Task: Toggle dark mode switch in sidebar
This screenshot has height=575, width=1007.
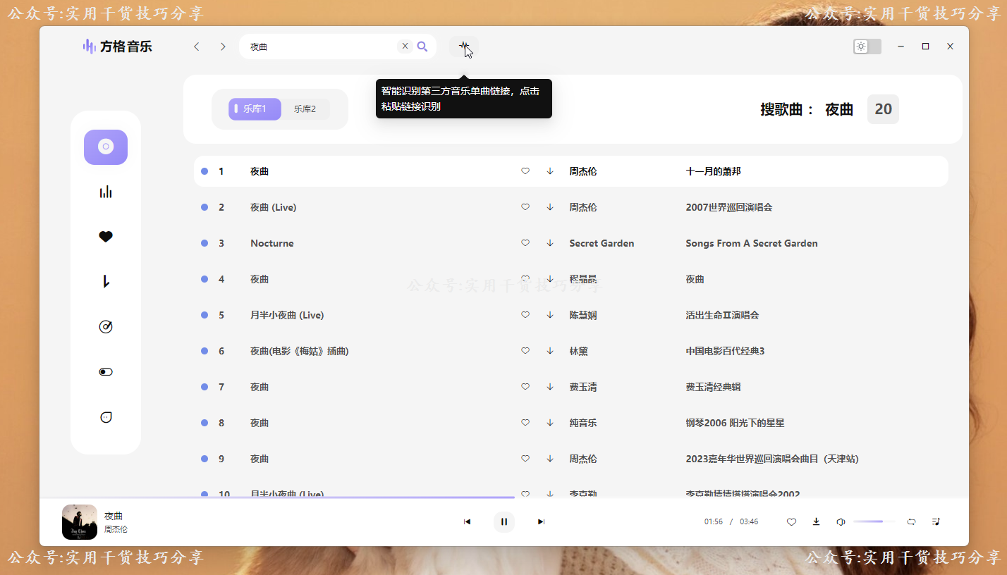Action: point(106,371)
